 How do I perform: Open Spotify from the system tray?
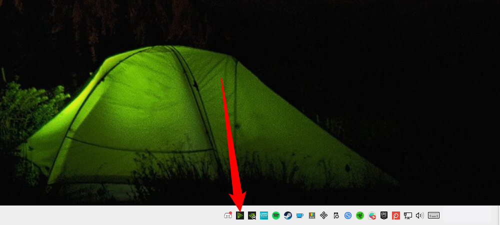pos(276,216)
